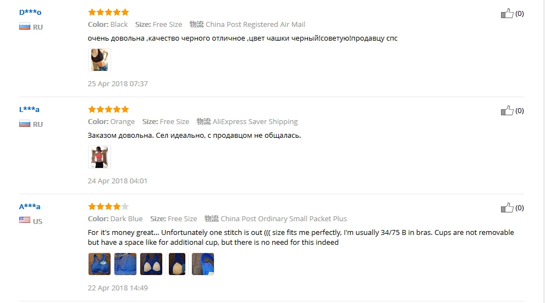The height and width of the screenshot is (303, 545).
Task: Click the Russian flag next to L***a
Action: point(25,124)
